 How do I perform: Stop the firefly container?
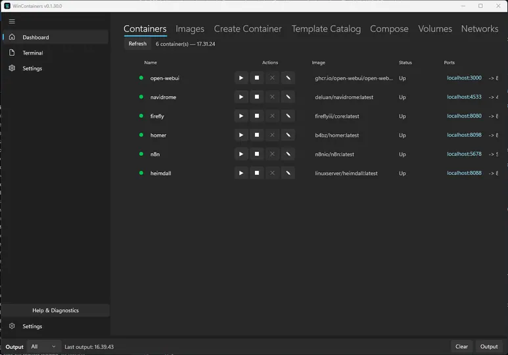[256, 116]
